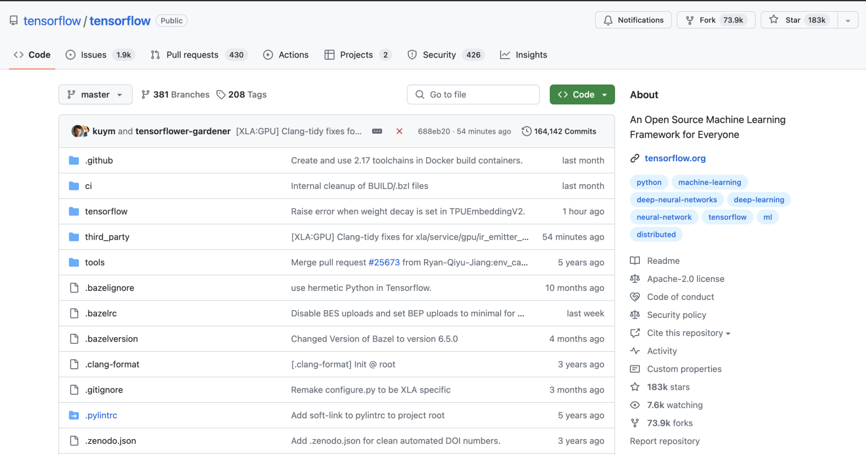Switch to the Pull requests tab
This screenshot has height=455, width=866.
pos(192,55)
